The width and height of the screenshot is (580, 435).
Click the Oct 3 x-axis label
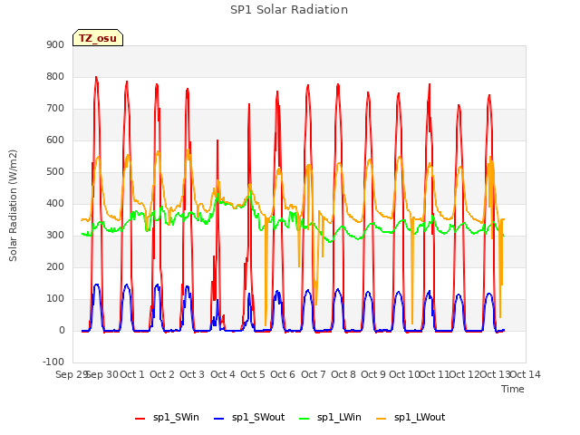(x=192, y=374)
